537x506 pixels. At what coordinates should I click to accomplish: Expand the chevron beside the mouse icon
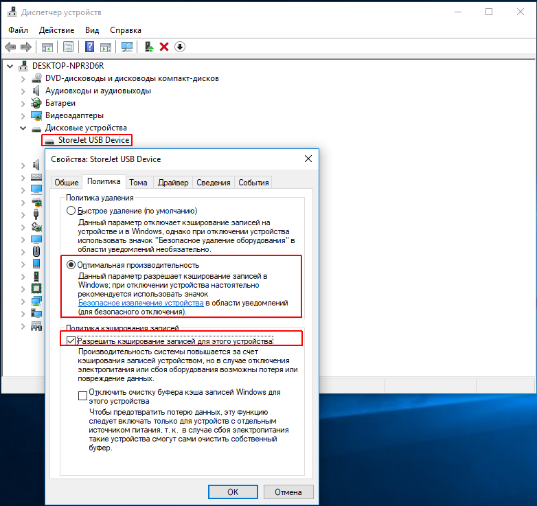tap(23, 252)
